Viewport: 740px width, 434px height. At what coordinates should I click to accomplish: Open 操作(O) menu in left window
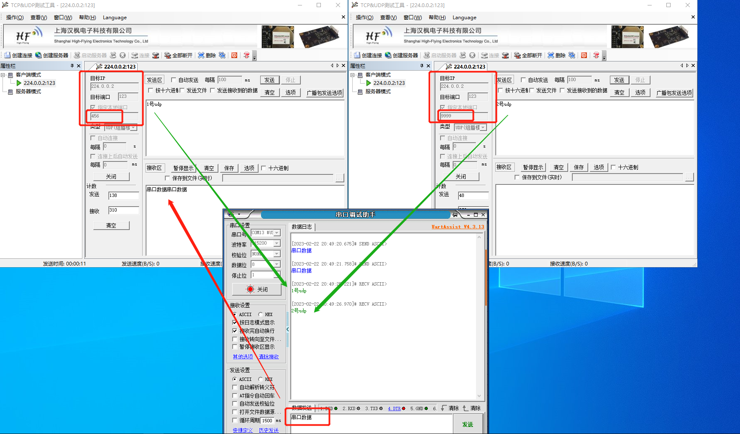15,18
